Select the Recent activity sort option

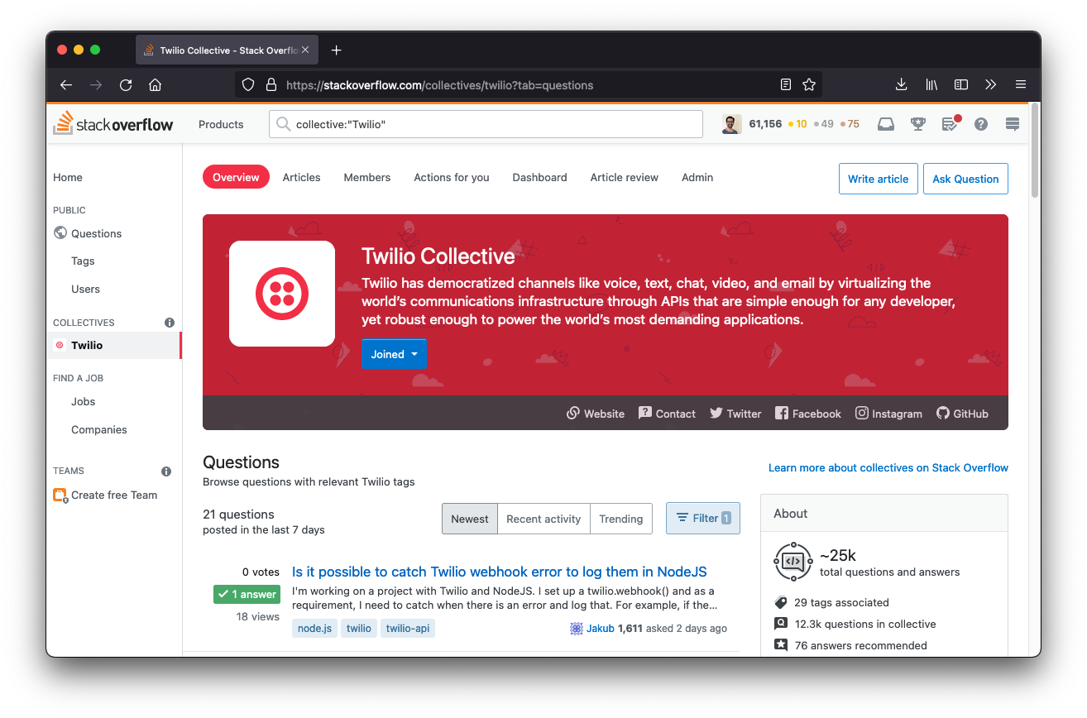[543, 519]
